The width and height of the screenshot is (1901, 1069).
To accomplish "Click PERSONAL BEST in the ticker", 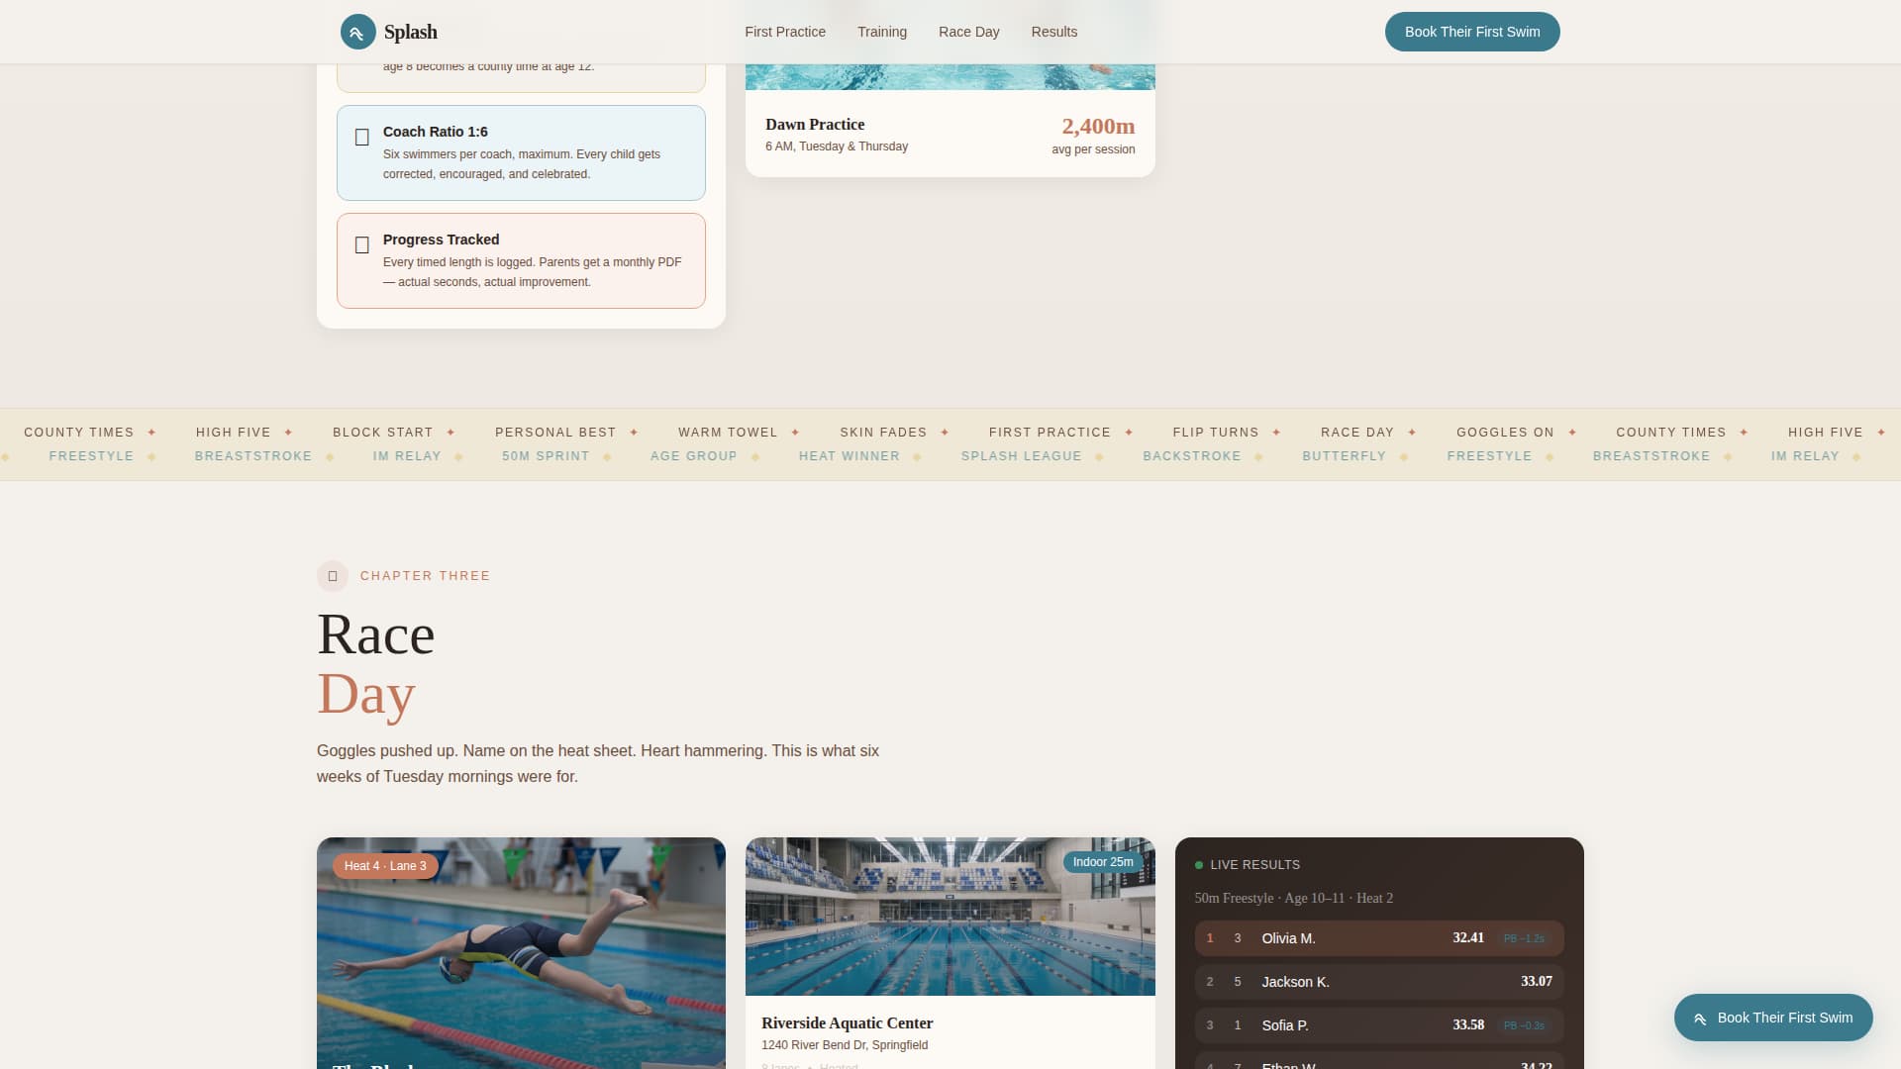I will coord(555,433).
